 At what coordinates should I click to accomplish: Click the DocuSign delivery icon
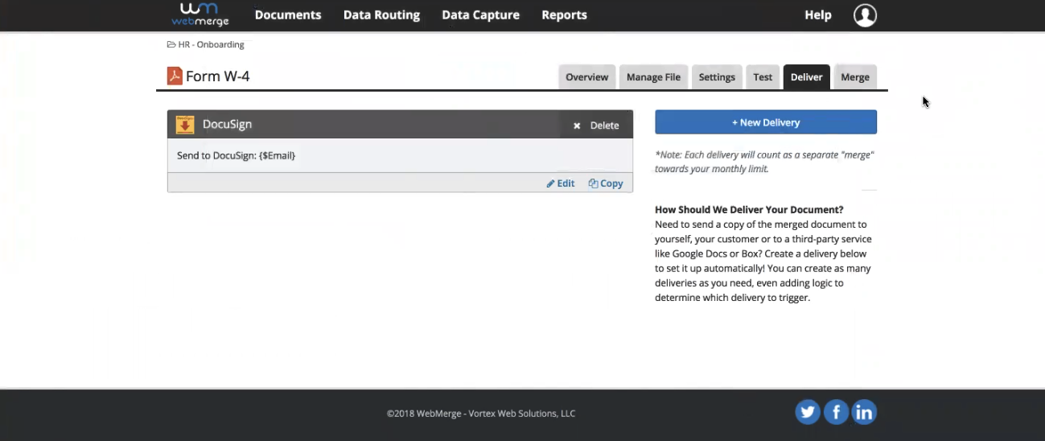click(x=185, y=125)
